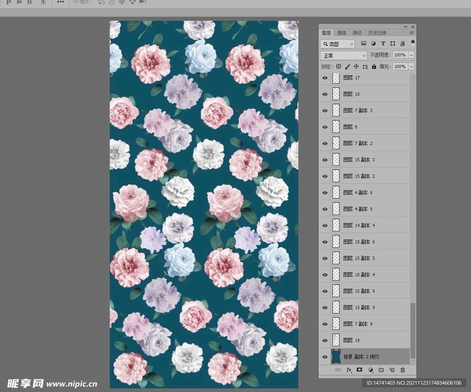Select layer 图层 15 副本 6

[x=368, y=242]
